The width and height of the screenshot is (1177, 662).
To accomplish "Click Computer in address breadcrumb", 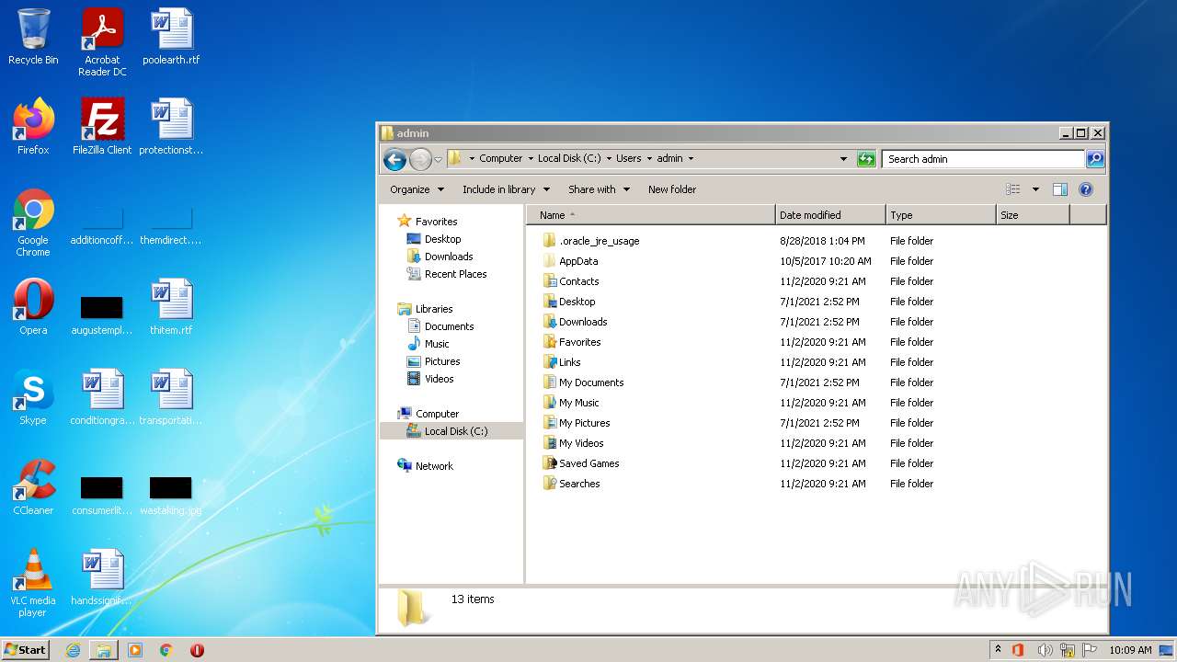I will coord(501,158).
